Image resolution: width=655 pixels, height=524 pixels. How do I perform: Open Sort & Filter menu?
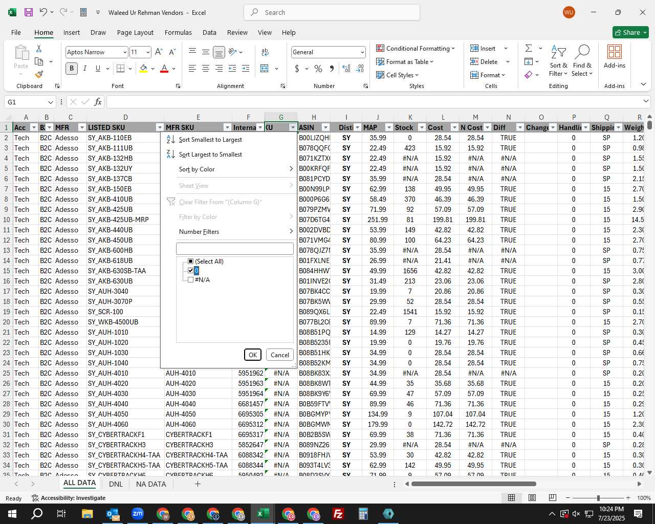coord(558,61)
